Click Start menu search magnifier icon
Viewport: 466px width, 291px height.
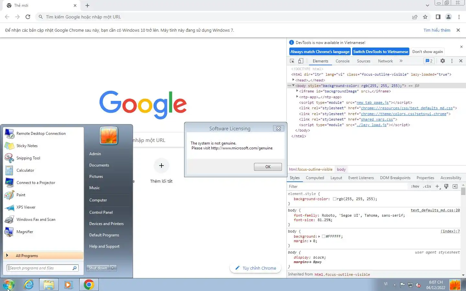[x=75, y=268]
